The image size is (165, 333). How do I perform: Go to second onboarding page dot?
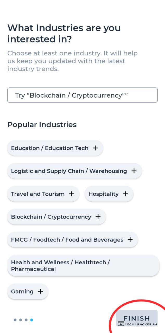(21, 320)
